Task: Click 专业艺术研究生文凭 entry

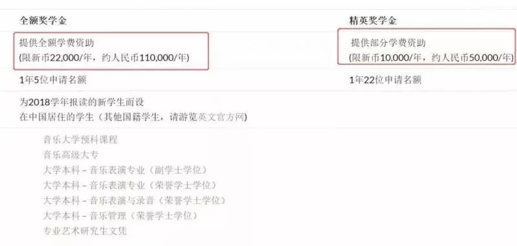Action: 85,231
